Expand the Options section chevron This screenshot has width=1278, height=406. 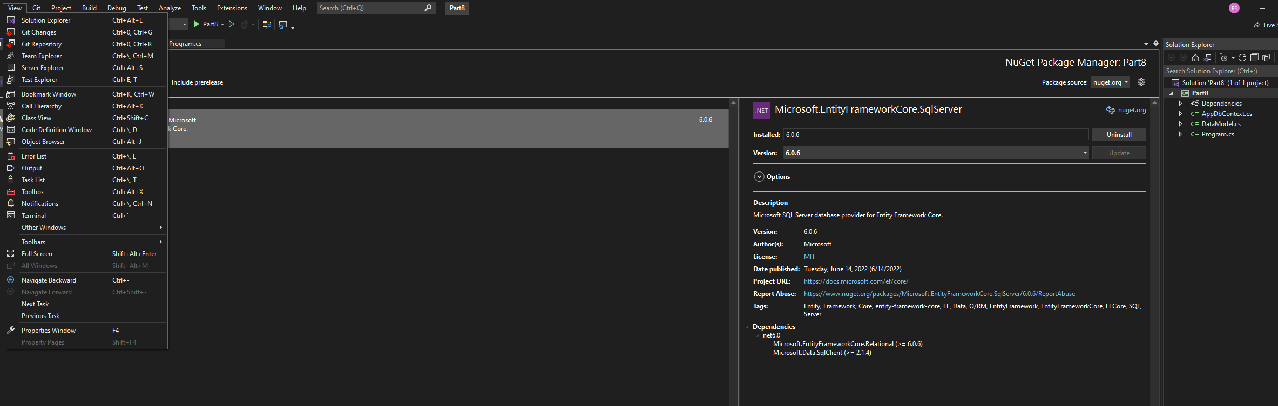tap(759, 177)
